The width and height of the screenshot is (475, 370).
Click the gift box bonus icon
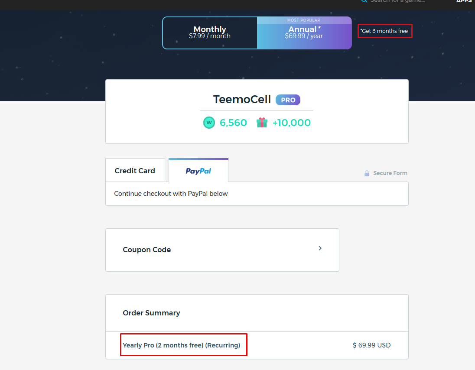pyautogui.click(x=262, y=123)
